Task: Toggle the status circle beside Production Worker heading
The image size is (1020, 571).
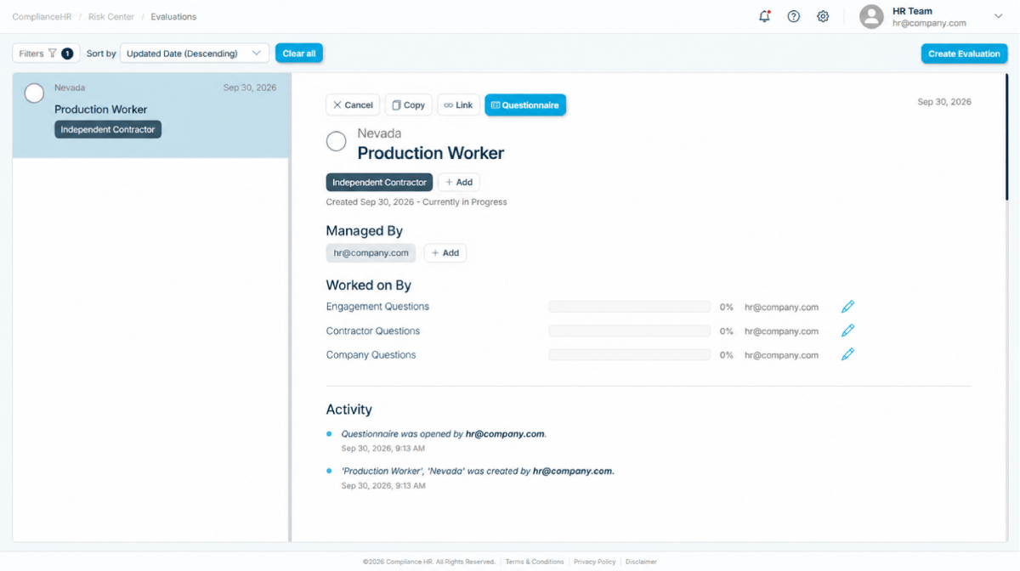Action: pos(337,142)
